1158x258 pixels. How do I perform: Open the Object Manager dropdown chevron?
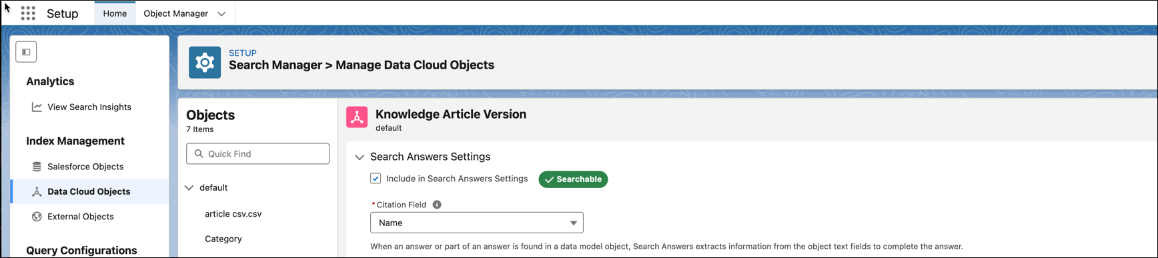tap(221, 14)
